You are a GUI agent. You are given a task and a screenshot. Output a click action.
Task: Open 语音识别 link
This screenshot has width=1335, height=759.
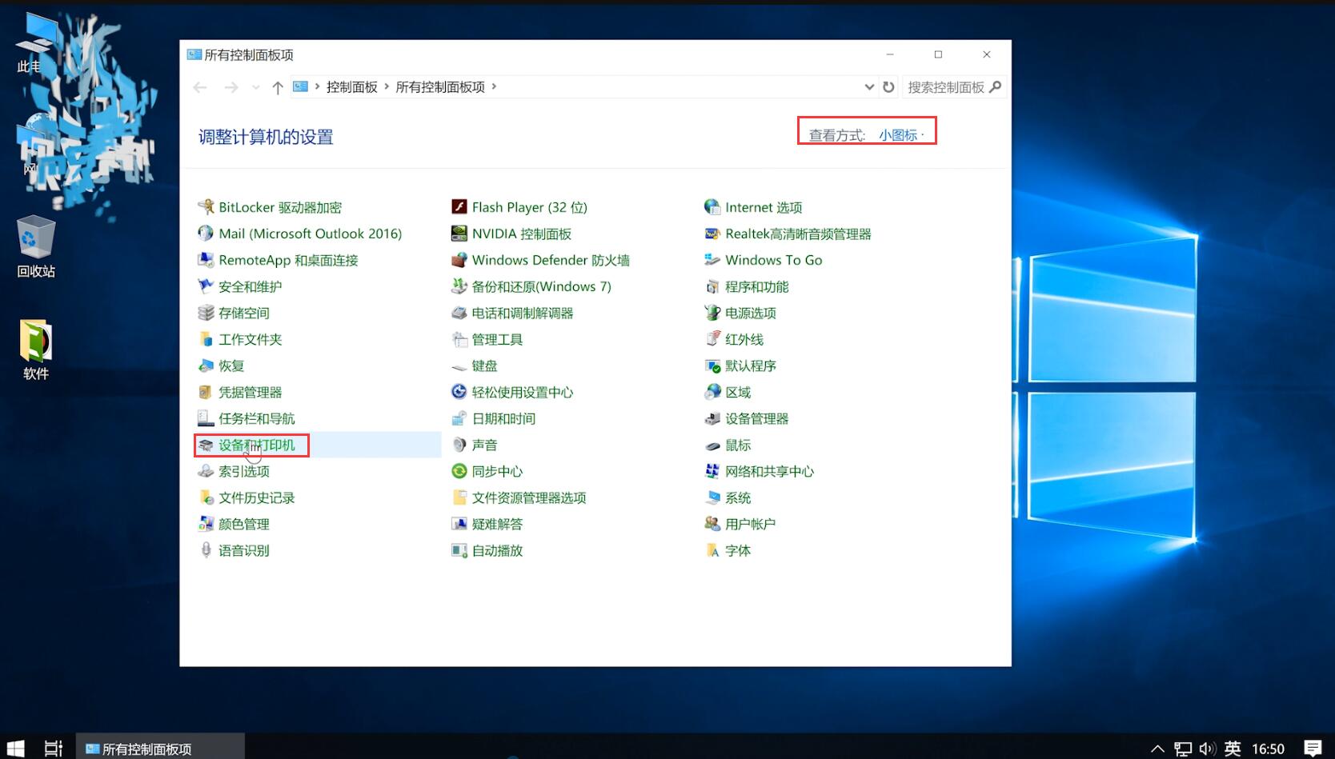coord(244,550)
